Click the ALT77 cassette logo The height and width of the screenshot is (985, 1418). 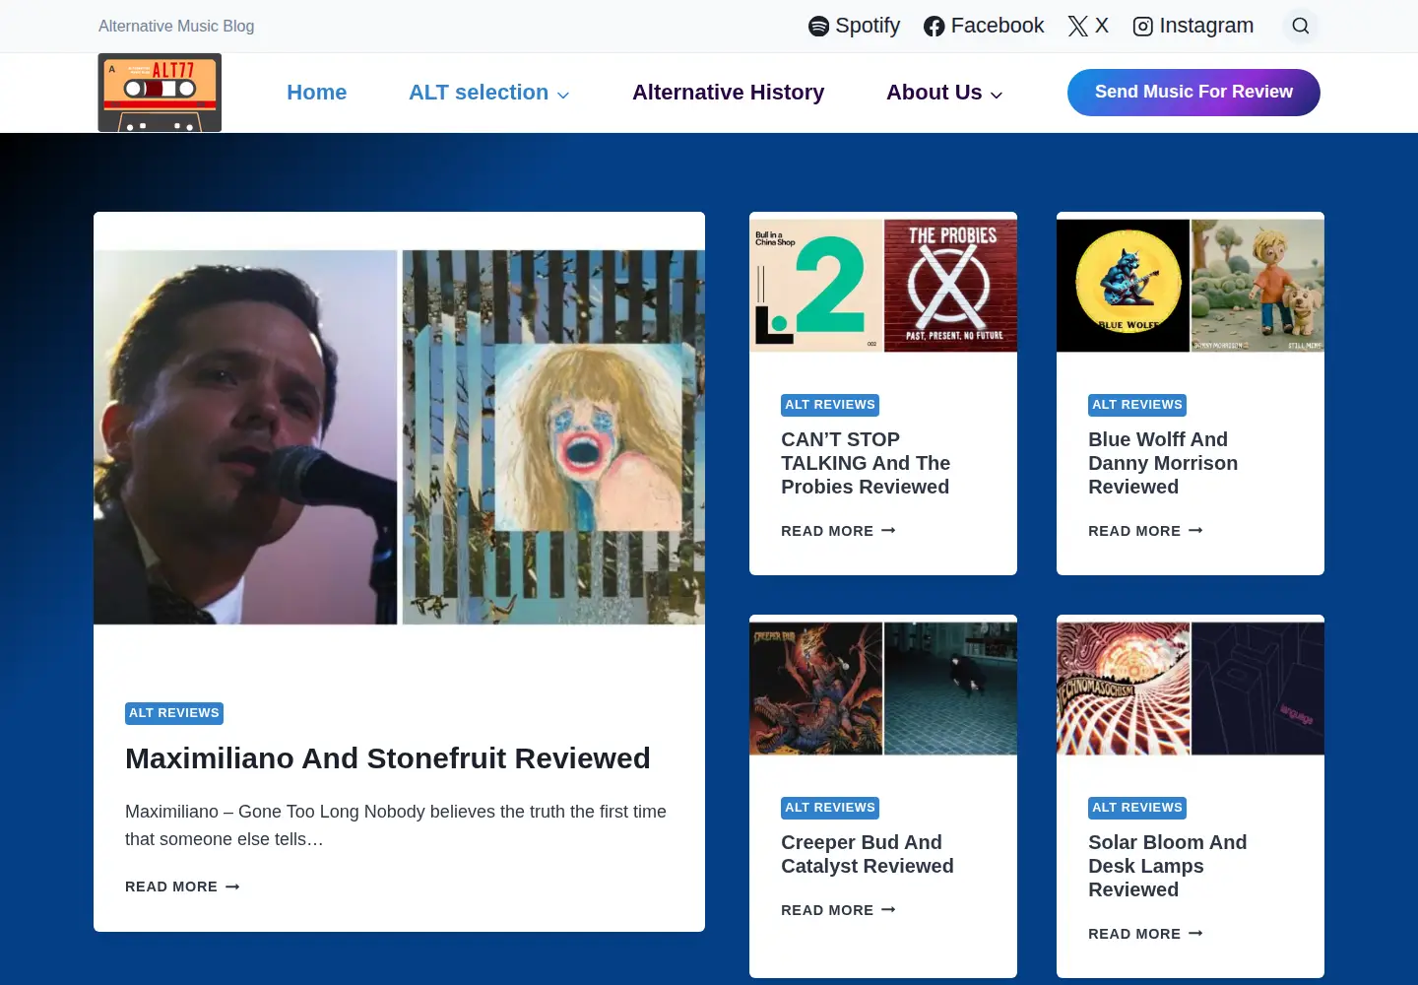coord(160,93)
